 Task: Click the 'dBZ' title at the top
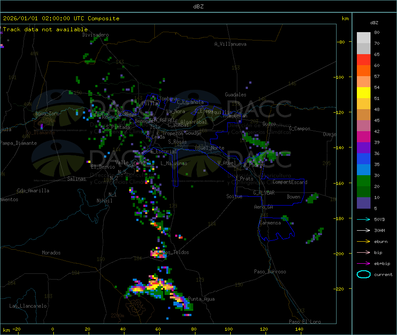tap(198, 7)
